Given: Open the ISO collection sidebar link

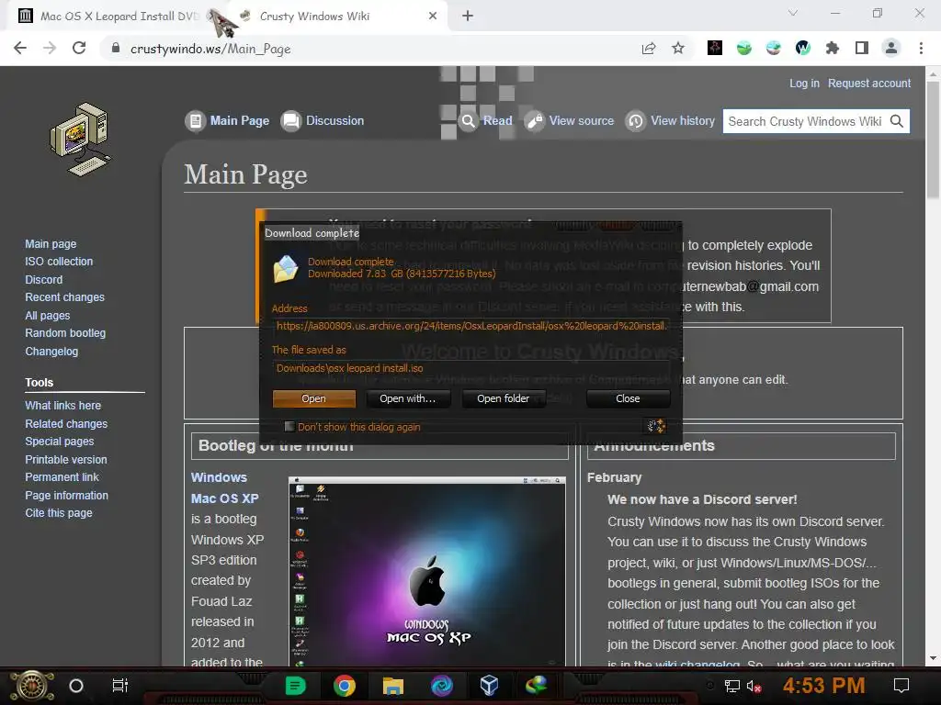Looking at the screenshot, I should [59, 262].
